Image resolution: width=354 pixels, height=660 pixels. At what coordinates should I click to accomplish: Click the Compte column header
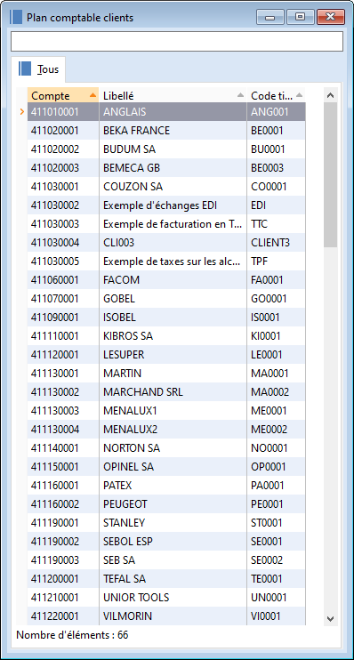63,95
